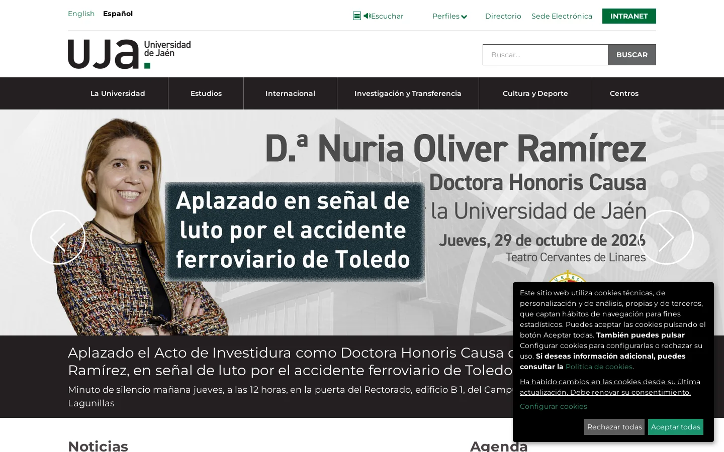Image resolution: width=724 pixels, height=452 pixels.
Task: Click the 'Minuto de silencio mañana jueves' text
Action: [290, 396]
